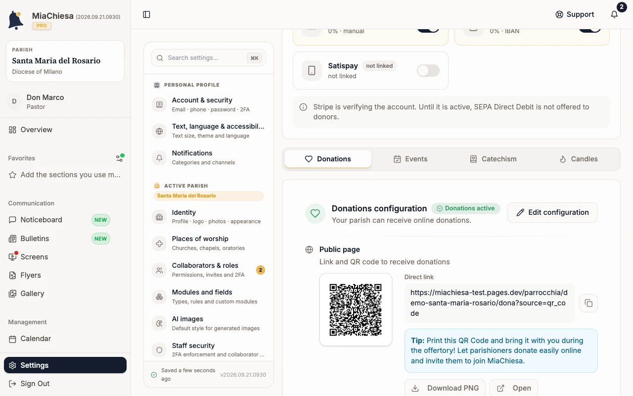Click the info icon on the Stripe notice
The height and width of the screenshot is (396, 633).
pos(303,107)
